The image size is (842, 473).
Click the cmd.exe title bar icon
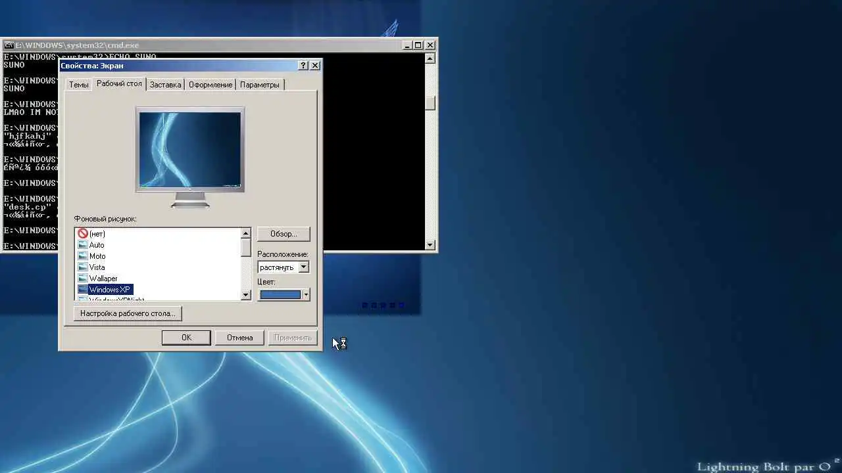[x=9, y=45]
